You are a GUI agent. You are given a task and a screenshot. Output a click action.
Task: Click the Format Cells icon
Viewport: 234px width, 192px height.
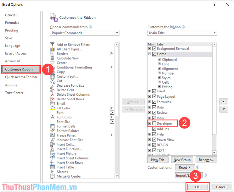click(52, 126)
